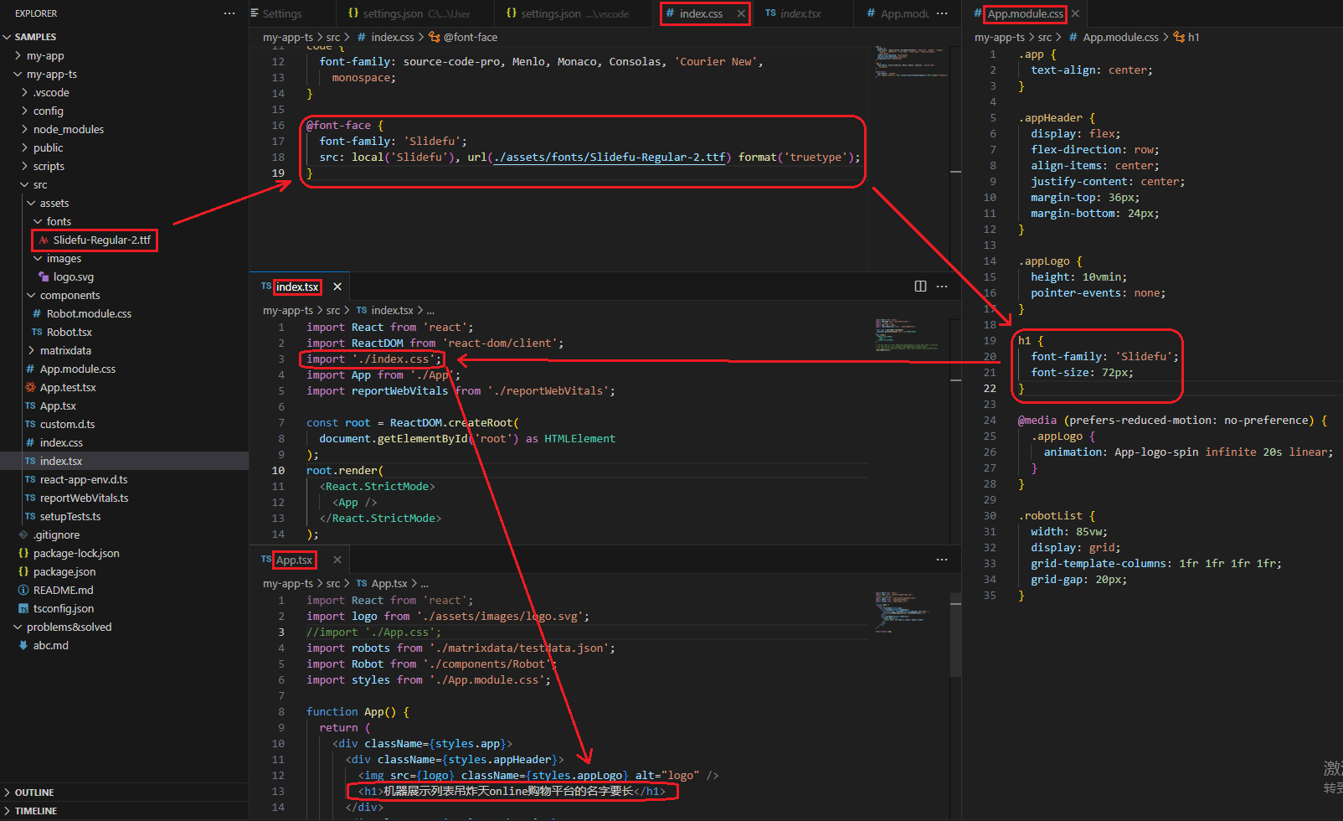Expand the TIMELINE section
Screen dimensions: 1343x821
[36, 811]
